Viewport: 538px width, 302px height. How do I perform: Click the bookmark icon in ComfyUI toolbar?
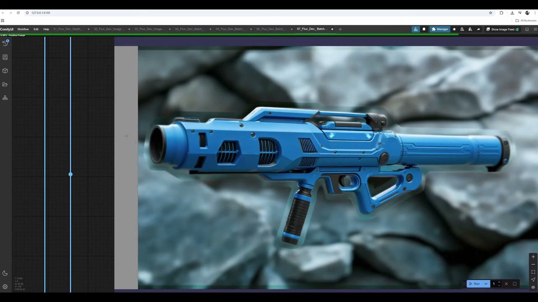pos(424,29)
